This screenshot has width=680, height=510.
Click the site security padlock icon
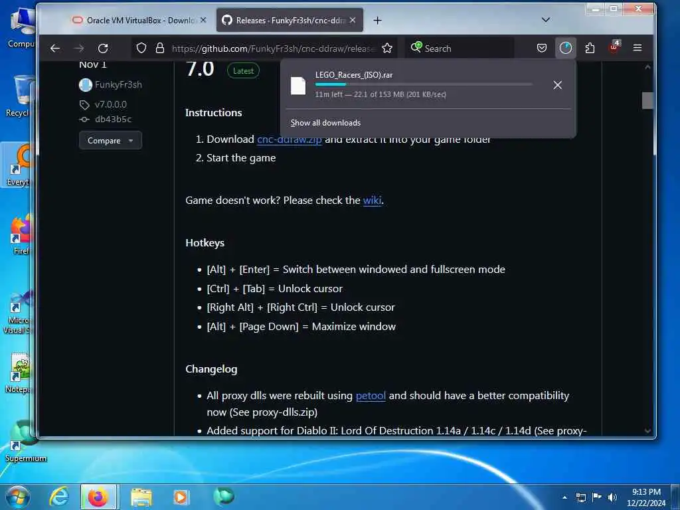coord(160,48)
